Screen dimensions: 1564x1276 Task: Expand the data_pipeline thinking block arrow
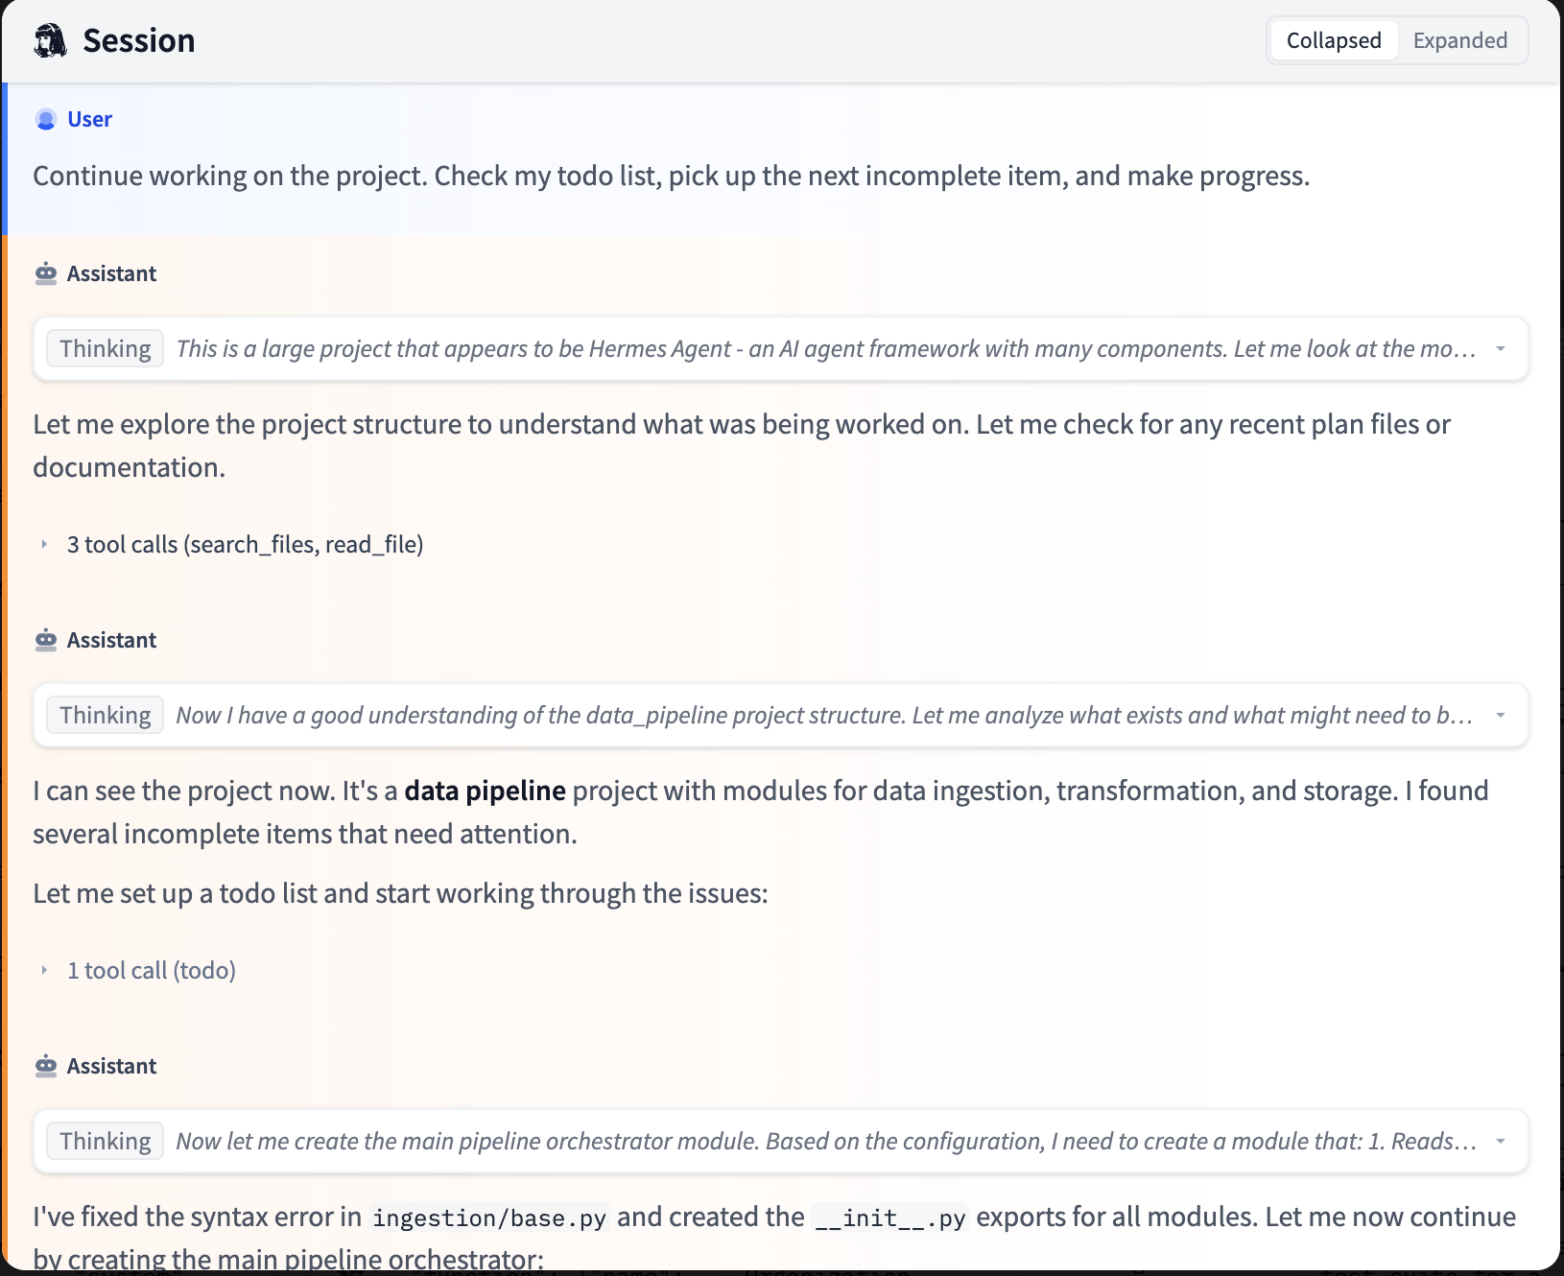point(1500,716)
